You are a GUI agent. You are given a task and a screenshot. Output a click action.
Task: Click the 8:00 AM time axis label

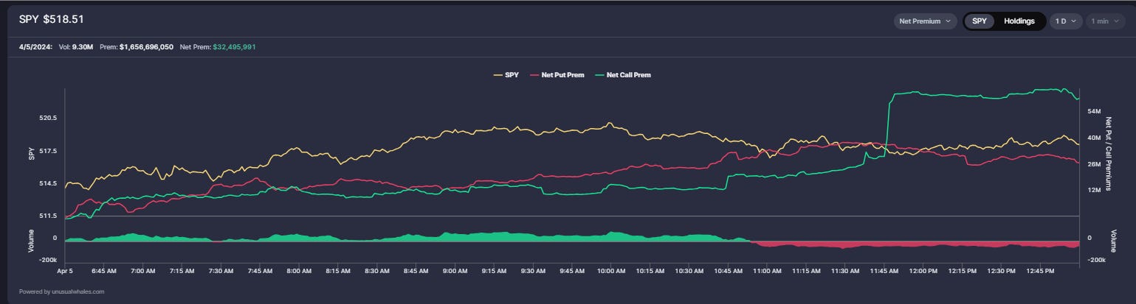(x=298, y=271)
